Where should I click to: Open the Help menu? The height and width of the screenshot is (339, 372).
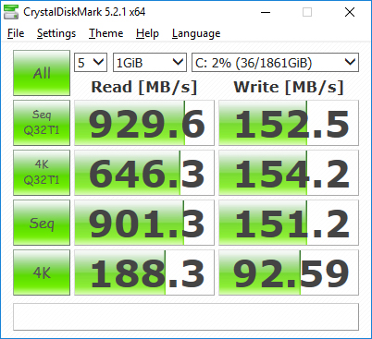tap(147, 33)
